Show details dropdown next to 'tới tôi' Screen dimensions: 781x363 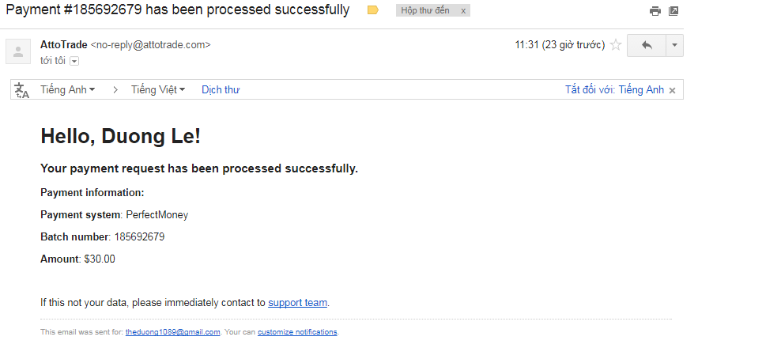point(74,61)
